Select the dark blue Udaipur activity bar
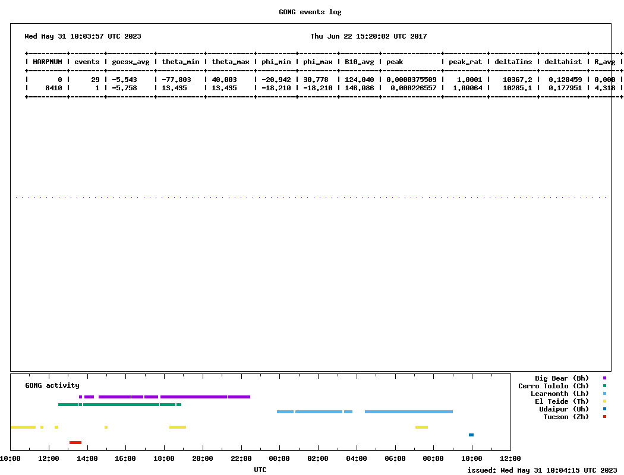Image resolution: width=624 pixels, height=475 pixels. 471,435
